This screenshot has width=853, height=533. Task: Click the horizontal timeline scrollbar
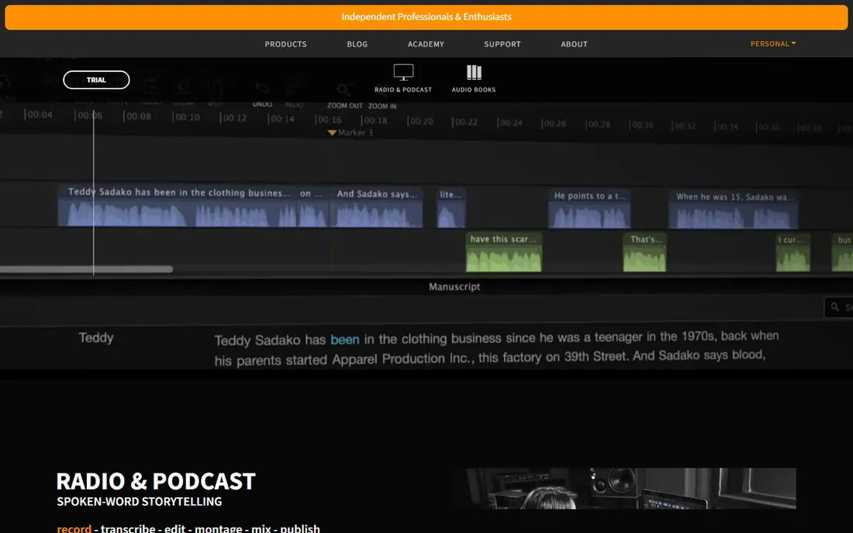(x=86, y=269)
